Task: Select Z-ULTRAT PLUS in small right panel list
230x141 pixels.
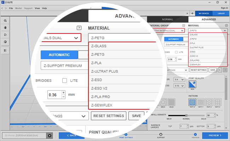Action: [x=208, y=48]
